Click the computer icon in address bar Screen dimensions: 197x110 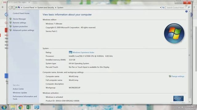pyautogui.click(x=19, y=7)
